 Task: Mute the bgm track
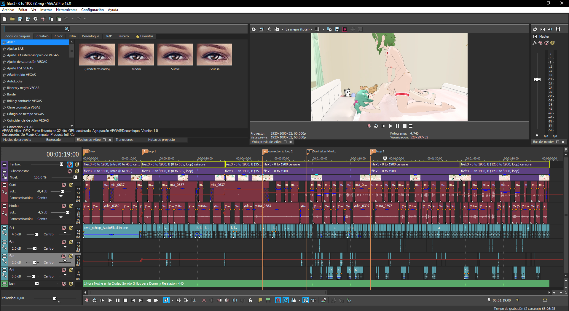click(x=64, y=284)
